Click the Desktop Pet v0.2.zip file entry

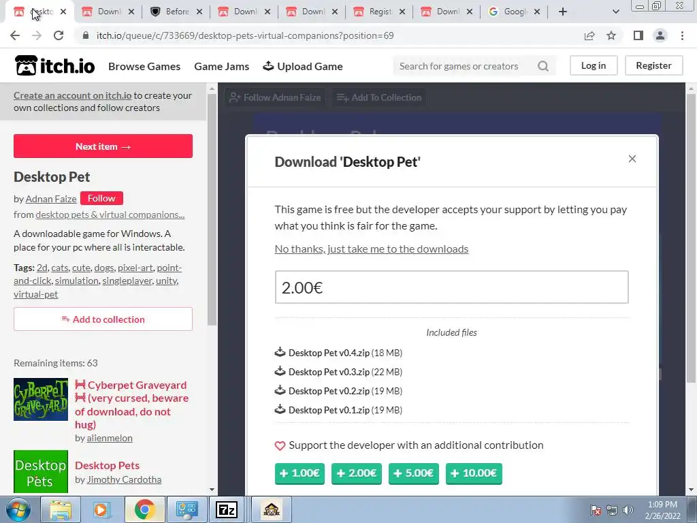coord(338,391)
